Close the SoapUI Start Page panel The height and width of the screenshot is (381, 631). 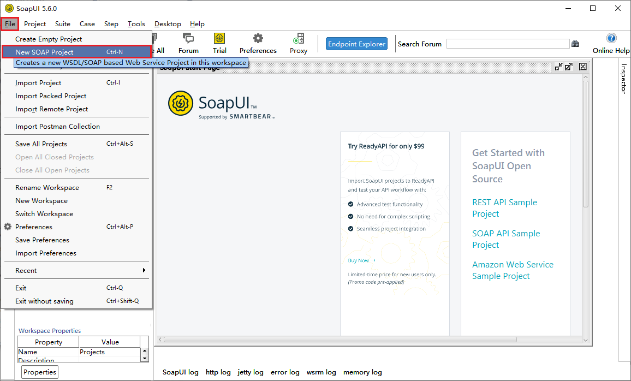click(x=583, y=67)
